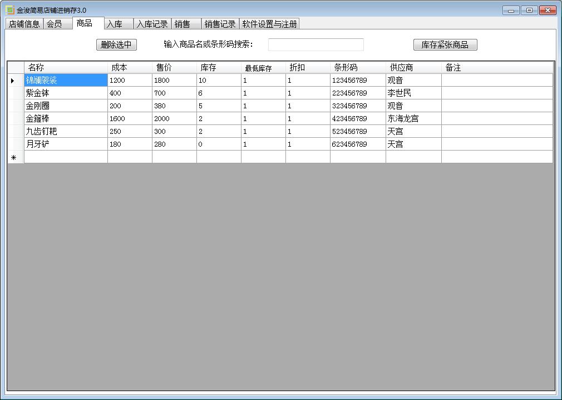562x400 pixels.
Task: Maximize the application window
Action: click(x=529, y=11)
